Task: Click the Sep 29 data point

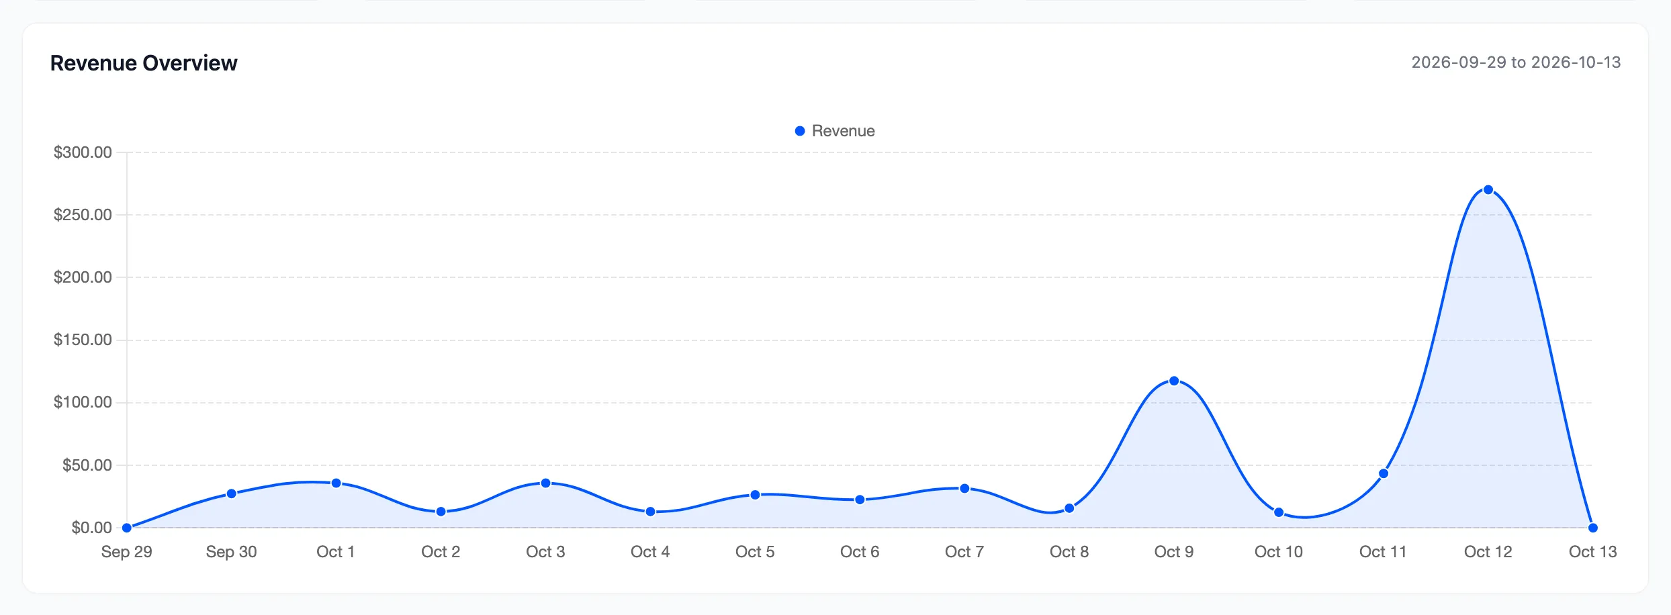Action: click(x=126, y=528)
